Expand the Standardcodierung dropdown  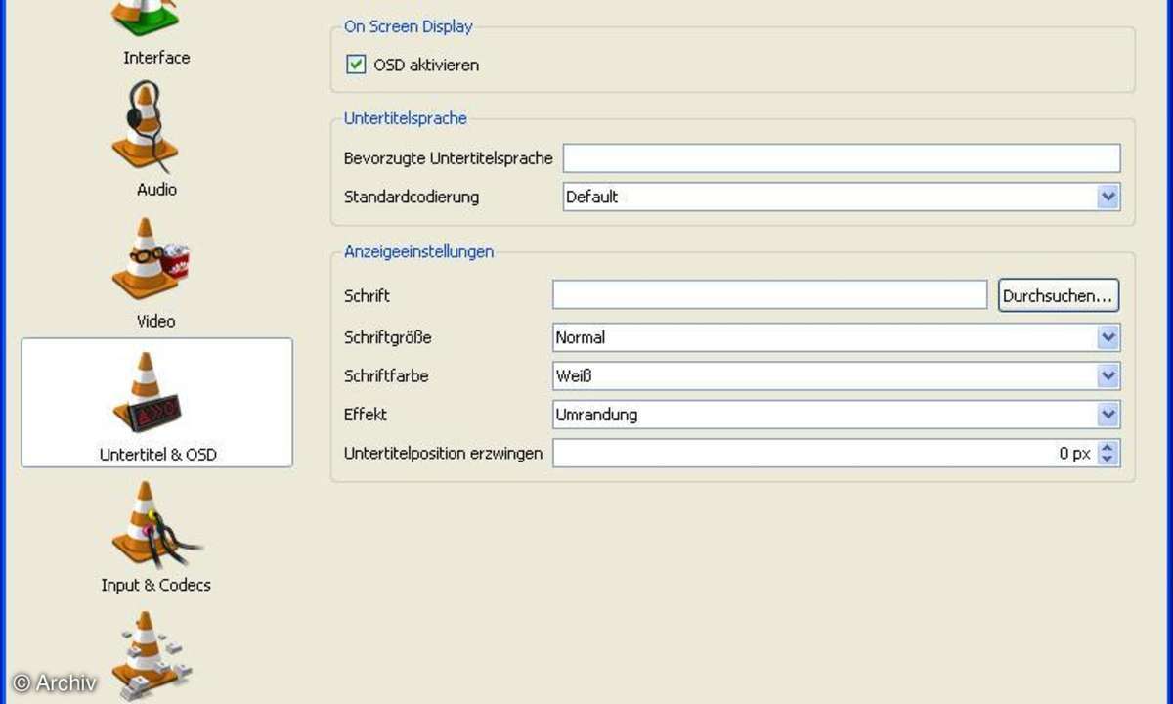tap(1108, 197)
